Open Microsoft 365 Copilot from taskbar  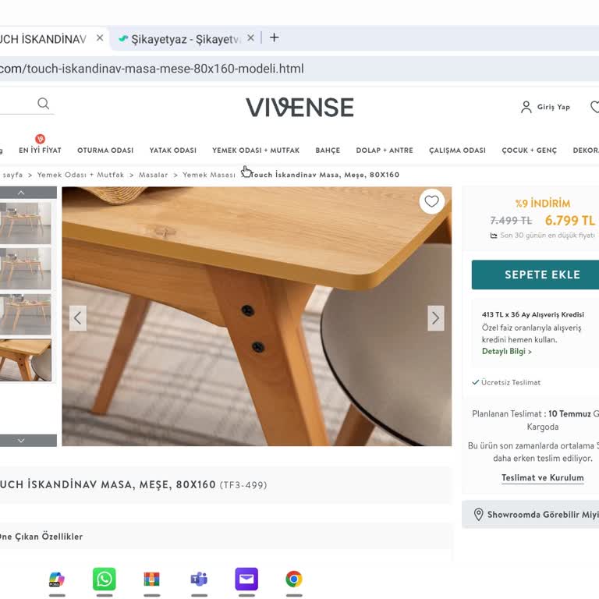[x=57, y=580]
